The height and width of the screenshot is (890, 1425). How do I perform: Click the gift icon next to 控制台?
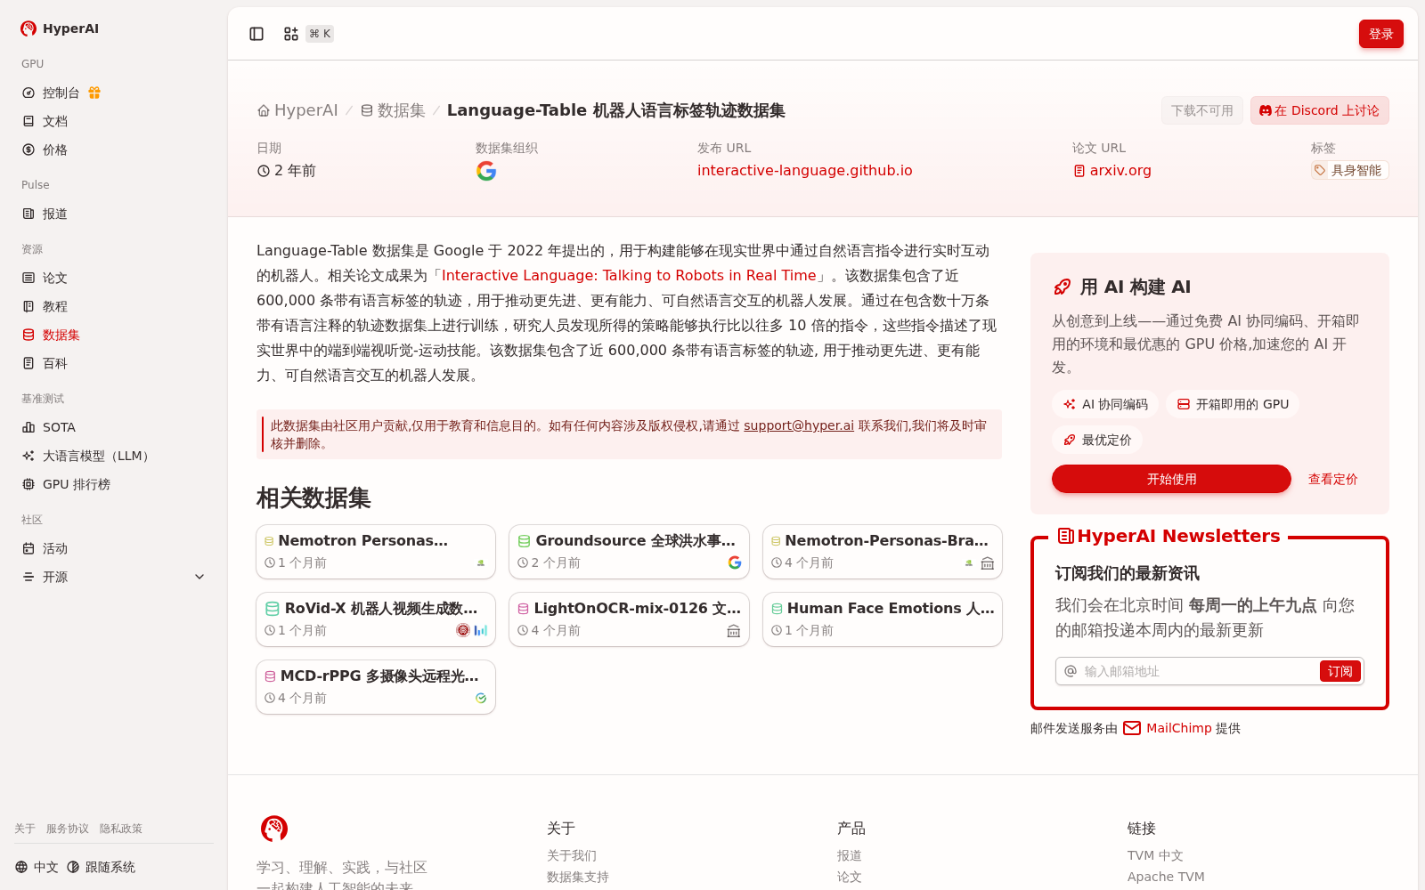94,93
